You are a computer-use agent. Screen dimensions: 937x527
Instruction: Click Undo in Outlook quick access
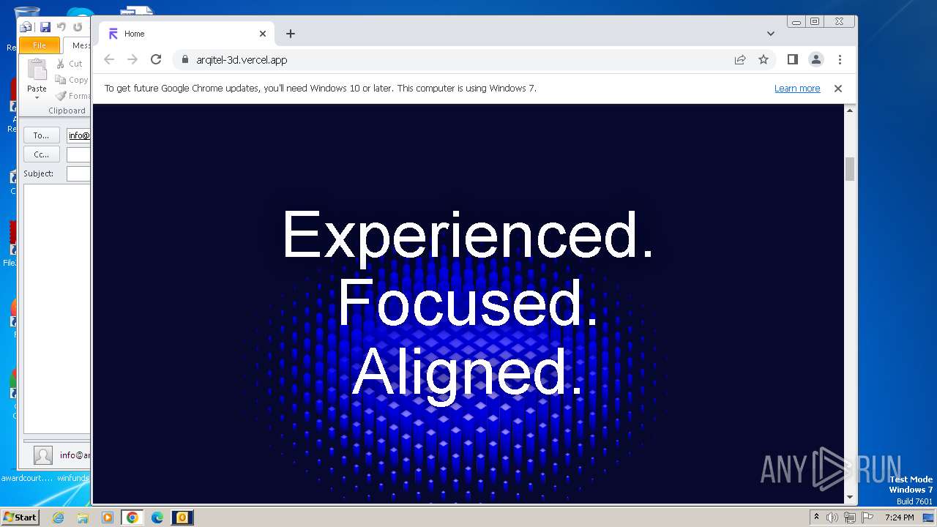click(61, 27)
